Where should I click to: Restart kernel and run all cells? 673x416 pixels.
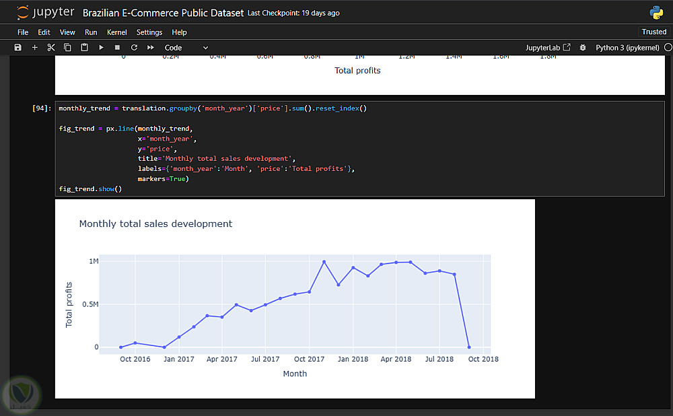(x=151, y=48)
